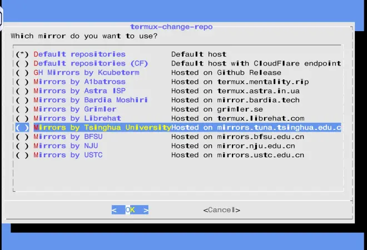This screenshot has width=367, height=250.
Task: Click 'Hosted on mirror.nju.edu.cn' description
Action: (233, 146)
